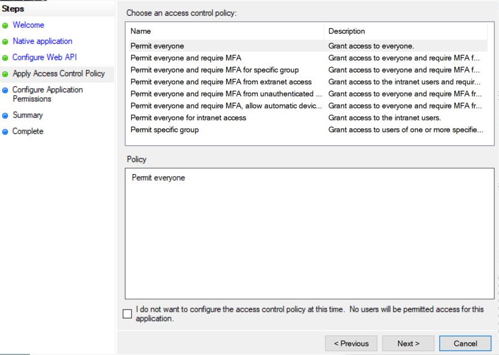
Task: Select Permit everyone and require MFA for specific group
Action: point(215,70)
